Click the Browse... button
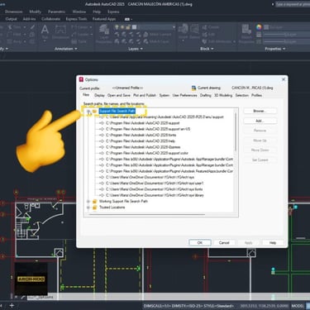The height and width of the screenshot is (310, 310). coord(260,111)
